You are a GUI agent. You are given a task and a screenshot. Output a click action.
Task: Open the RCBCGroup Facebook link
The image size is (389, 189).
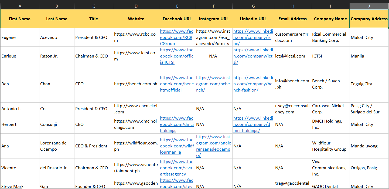point(176,38)
